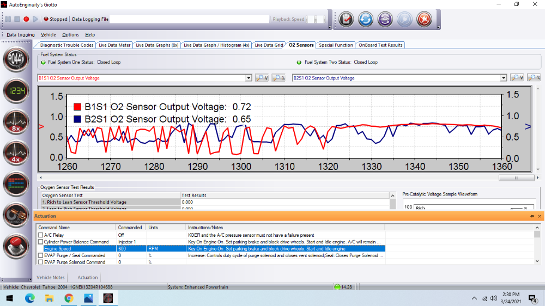This screenshot has height=306, width=545.
Task: Open the Vehicle menu
Action: 49,35
